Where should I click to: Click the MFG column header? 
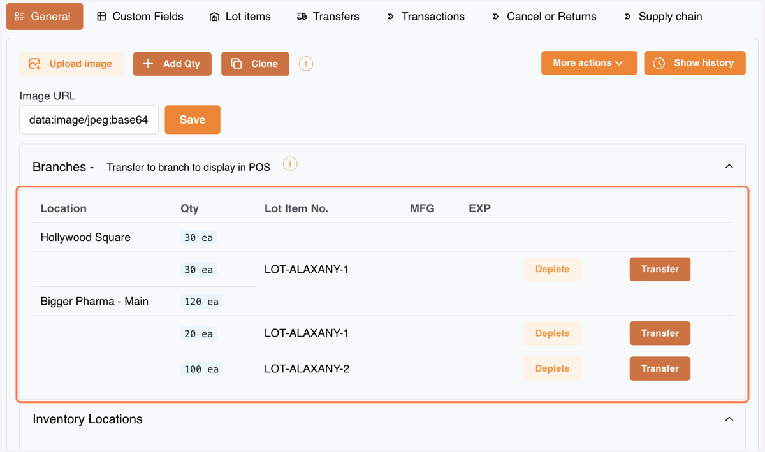point(422,208)
